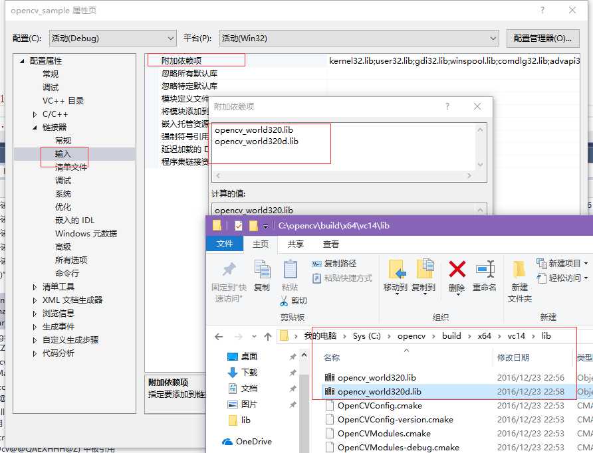Select VC++ 目录 in property tree
This screenshot has height=453, width=593.
(63, 100)
